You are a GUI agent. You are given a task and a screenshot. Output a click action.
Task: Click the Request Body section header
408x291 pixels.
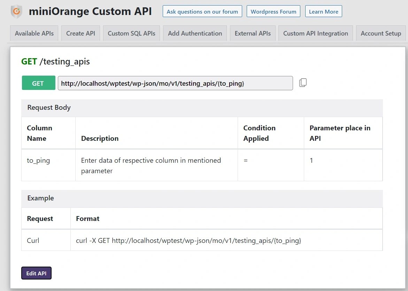point(48,108)
